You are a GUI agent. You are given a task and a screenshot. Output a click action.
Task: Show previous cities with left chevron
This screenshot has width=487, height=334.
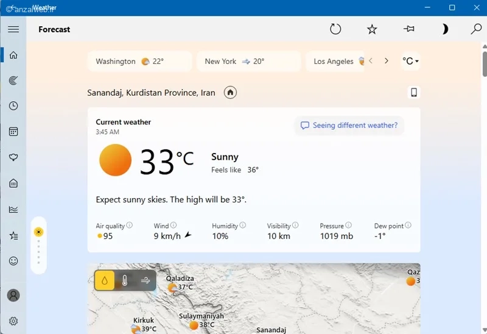tap(371, 61)
